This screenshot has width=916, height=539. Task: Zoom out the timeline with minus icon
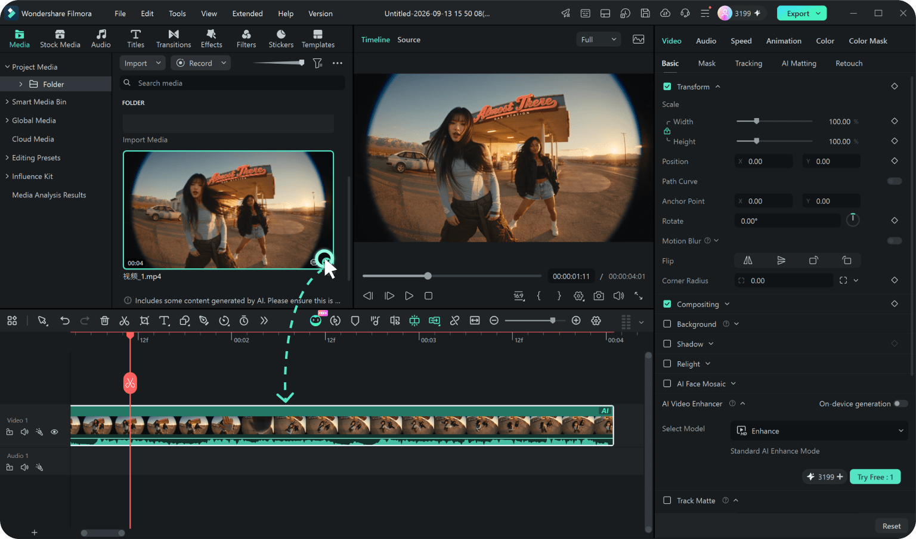[494, 321]
